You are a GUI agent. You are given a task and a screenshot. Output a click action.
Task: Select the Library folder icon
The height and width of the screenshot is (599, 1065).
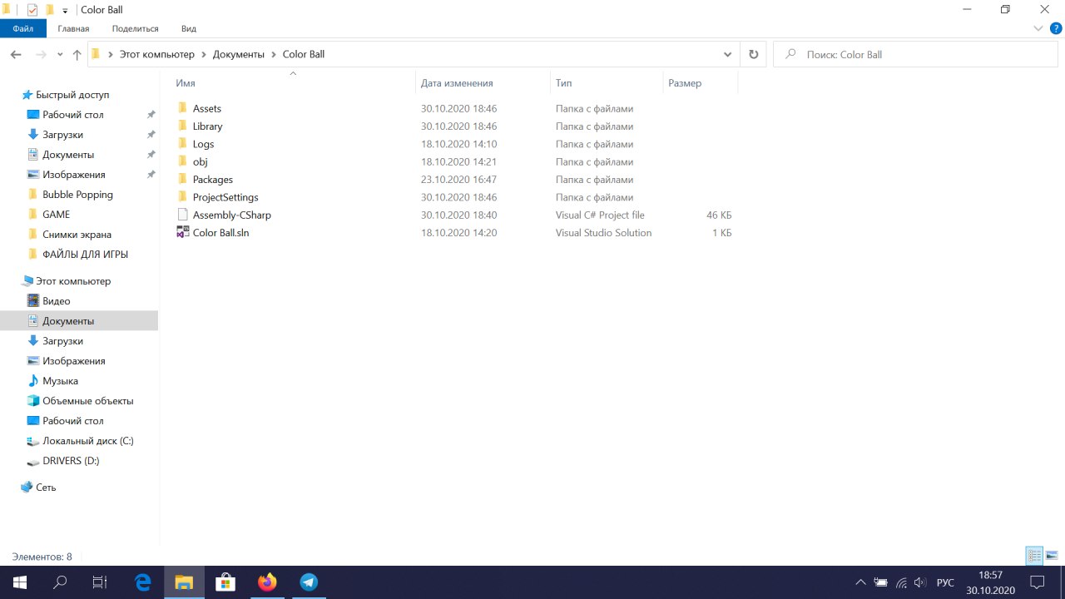(183, 126)
